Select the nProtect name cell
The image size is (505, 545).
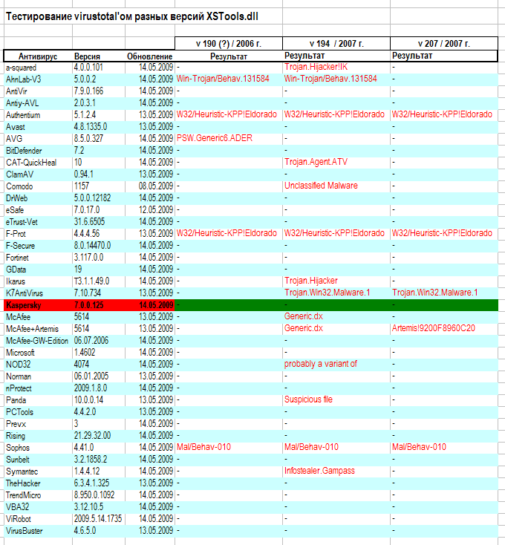[38, 388]
